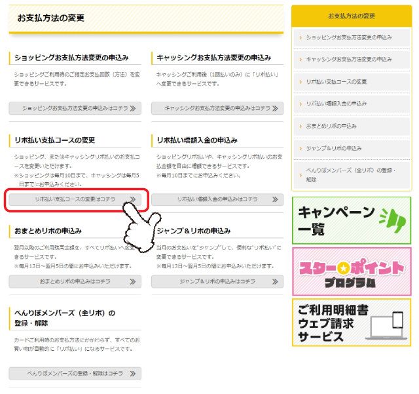Click the キャンペーン一覧 banner
This screenshot has width=419, height=394.
point(352,220)
